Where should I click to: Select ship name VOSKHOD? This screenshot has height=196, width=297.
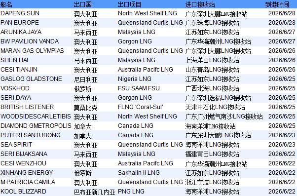click(15, 88)
